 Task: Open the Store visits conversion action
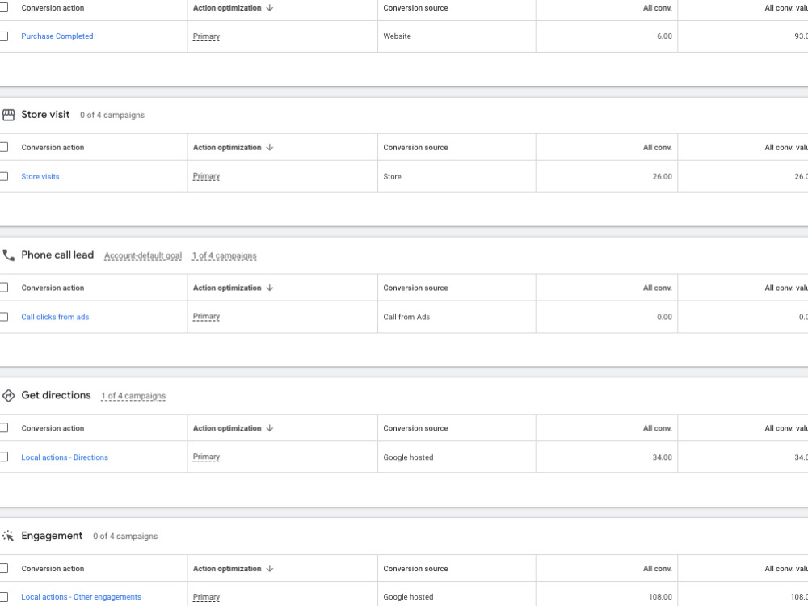[40, 176]
